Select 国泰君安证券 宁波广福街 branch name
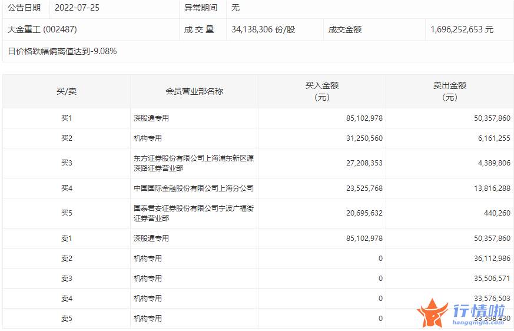Image resolution: width=514 pixels, height=331 pixels. [x=194, y=213]
